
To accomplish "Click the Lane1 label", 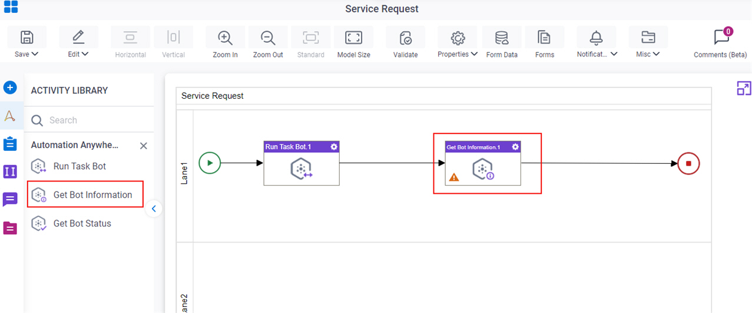I will coord(184,174).
